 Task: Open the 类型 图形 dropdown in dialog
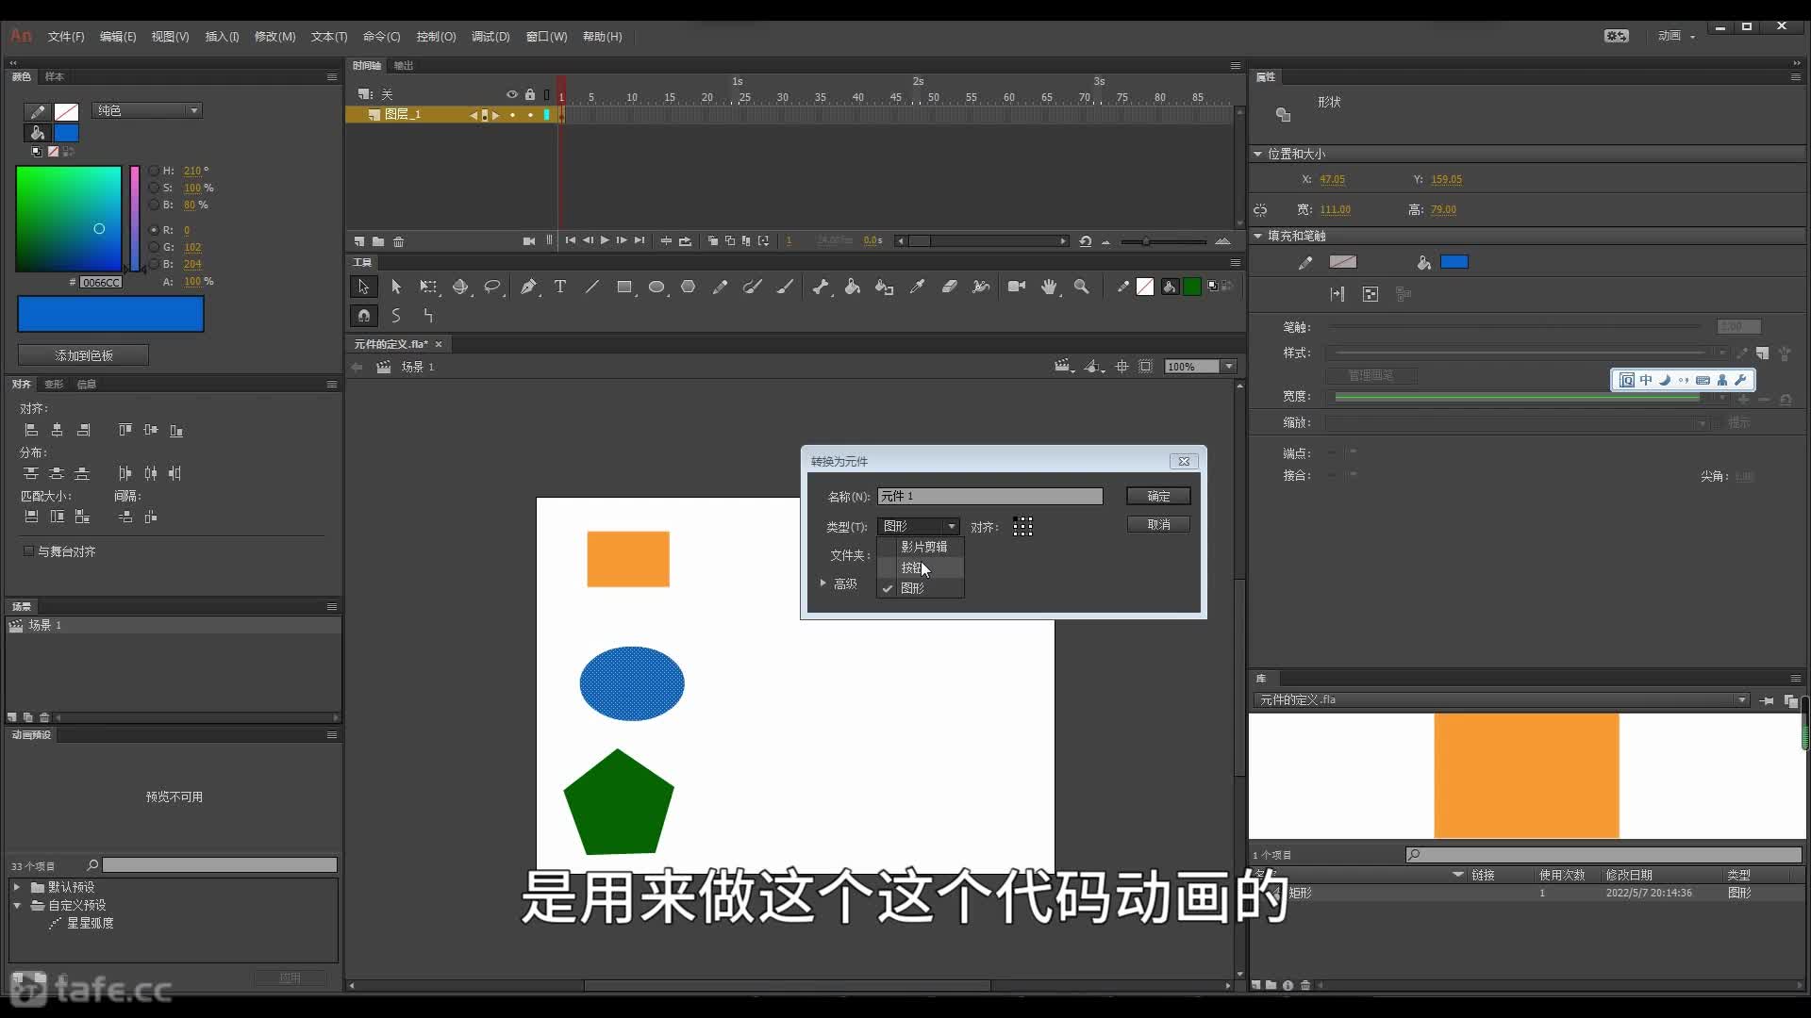919,526
